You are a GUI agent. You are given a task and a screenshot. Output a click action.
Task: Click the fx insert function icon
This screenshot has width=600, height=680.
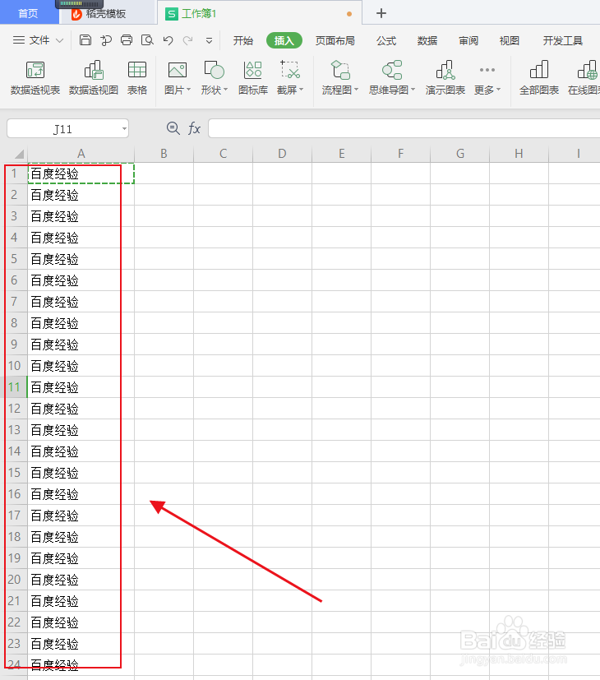tap(194, 128)
